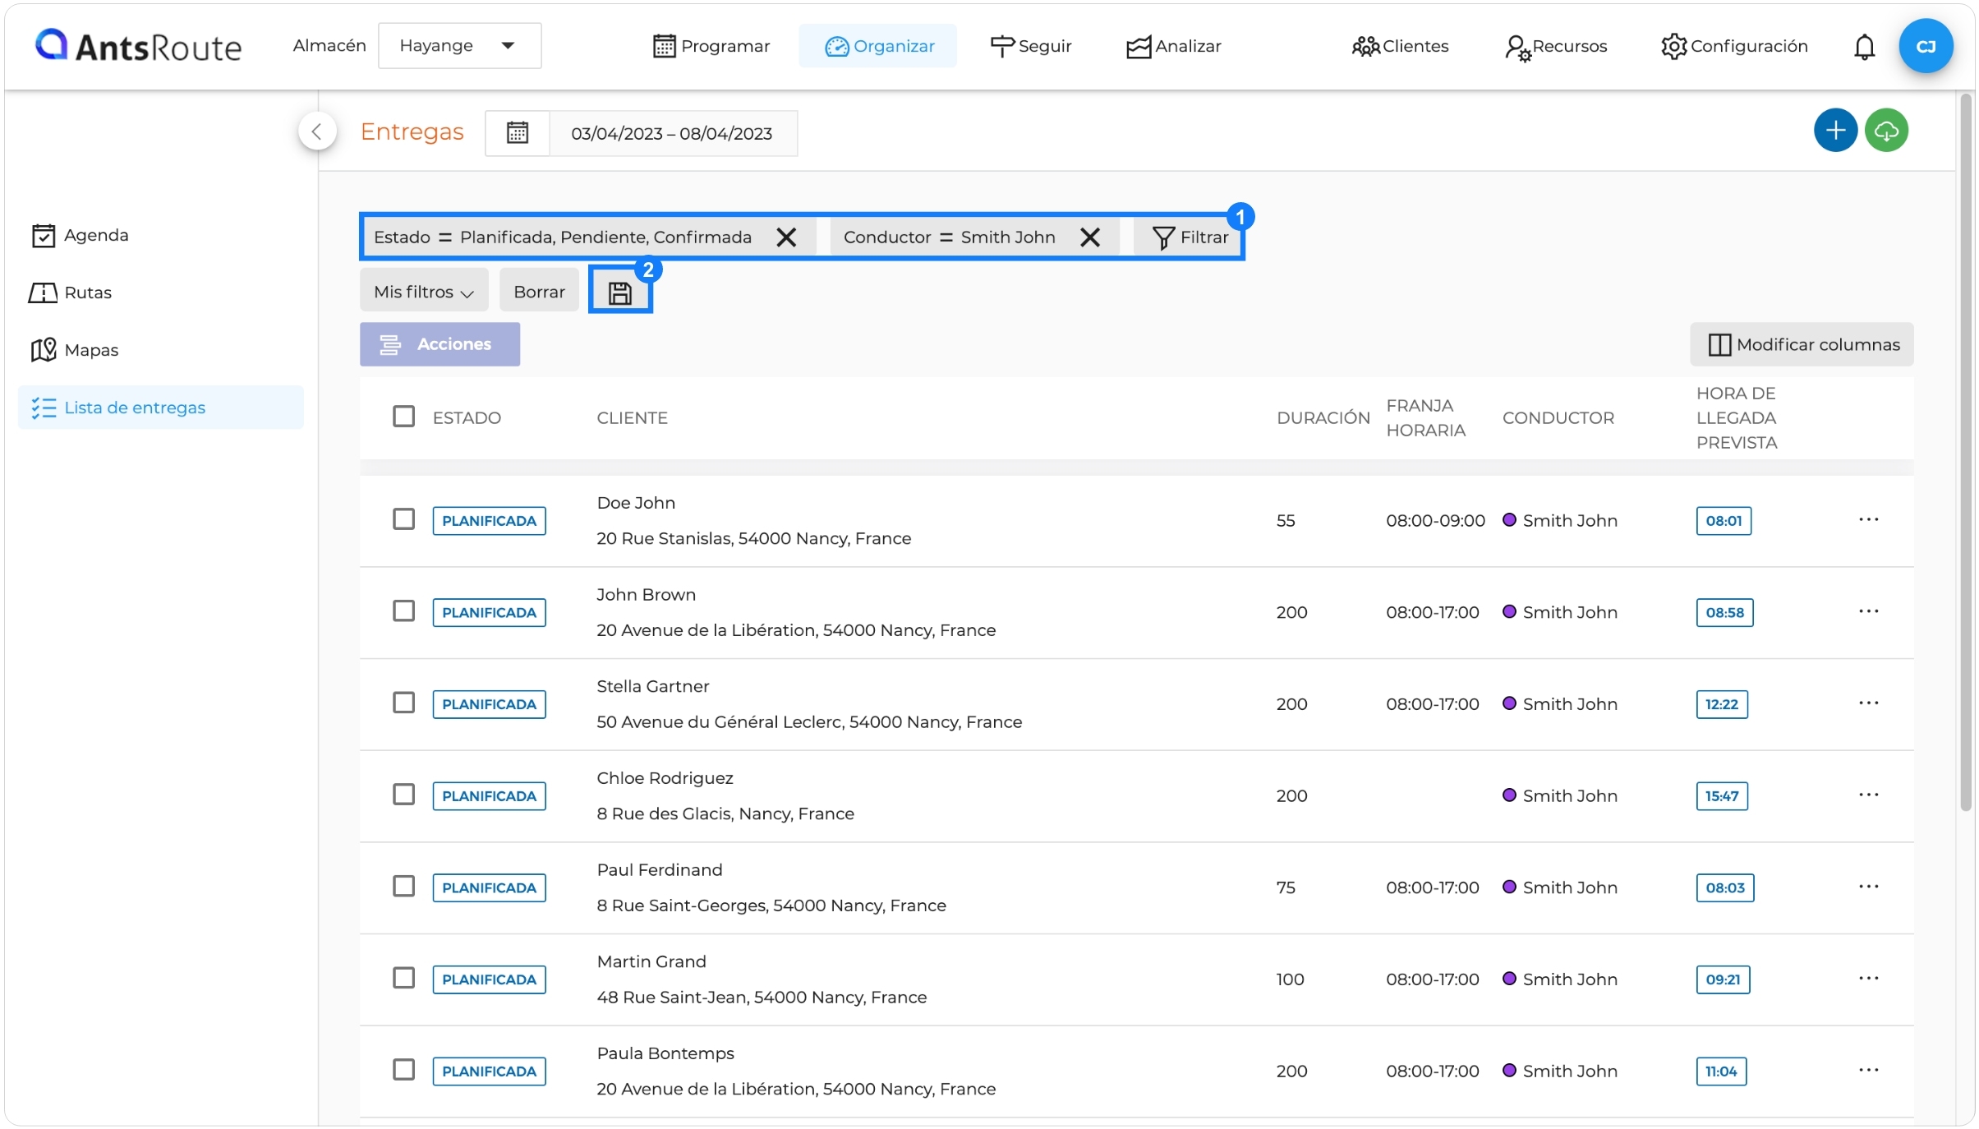Click the Programar calendar icon
The image size is (1979, 1129).
point(664,46)
